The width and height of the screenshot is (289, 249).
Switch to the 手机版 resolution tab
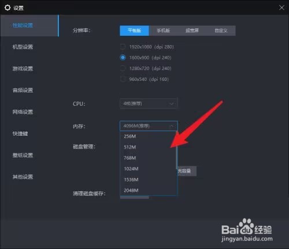point(164,31)
